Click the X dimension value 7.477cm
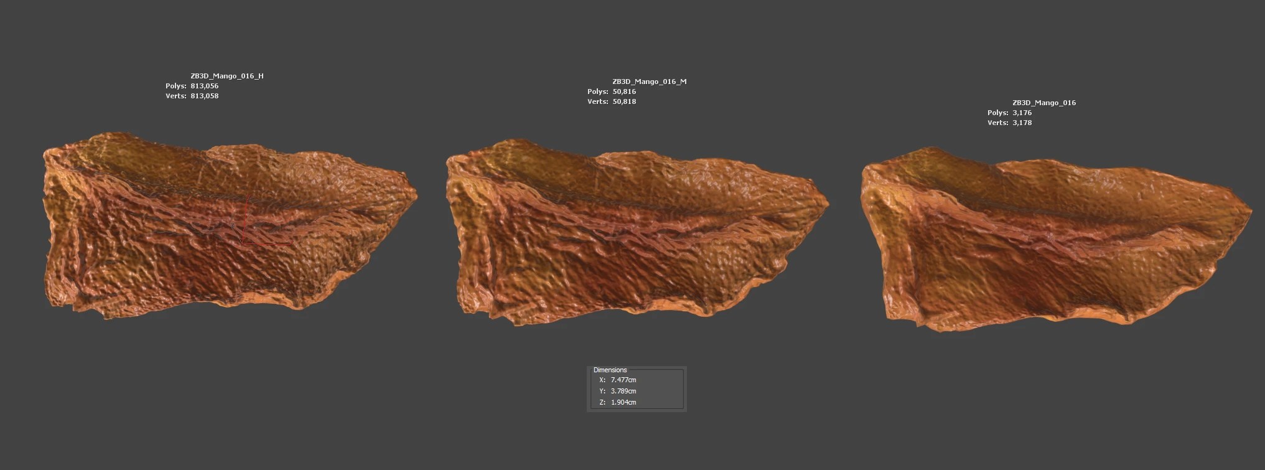Image resolution: width=1265 pixels, height=470 pixels. [x=623, y=380]
